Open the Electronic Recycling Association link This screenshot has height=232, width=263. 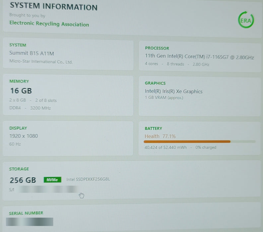coord(49,24)
